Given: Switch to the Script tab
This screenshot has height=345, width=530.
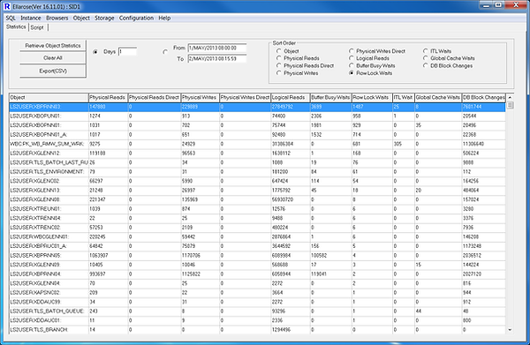Looking at the screenshot, I should pyautogui.click(x=37, y=27).
